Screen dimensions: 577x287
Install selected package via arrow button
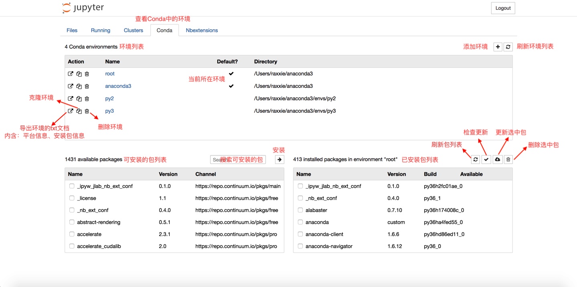tap(279, 159)
